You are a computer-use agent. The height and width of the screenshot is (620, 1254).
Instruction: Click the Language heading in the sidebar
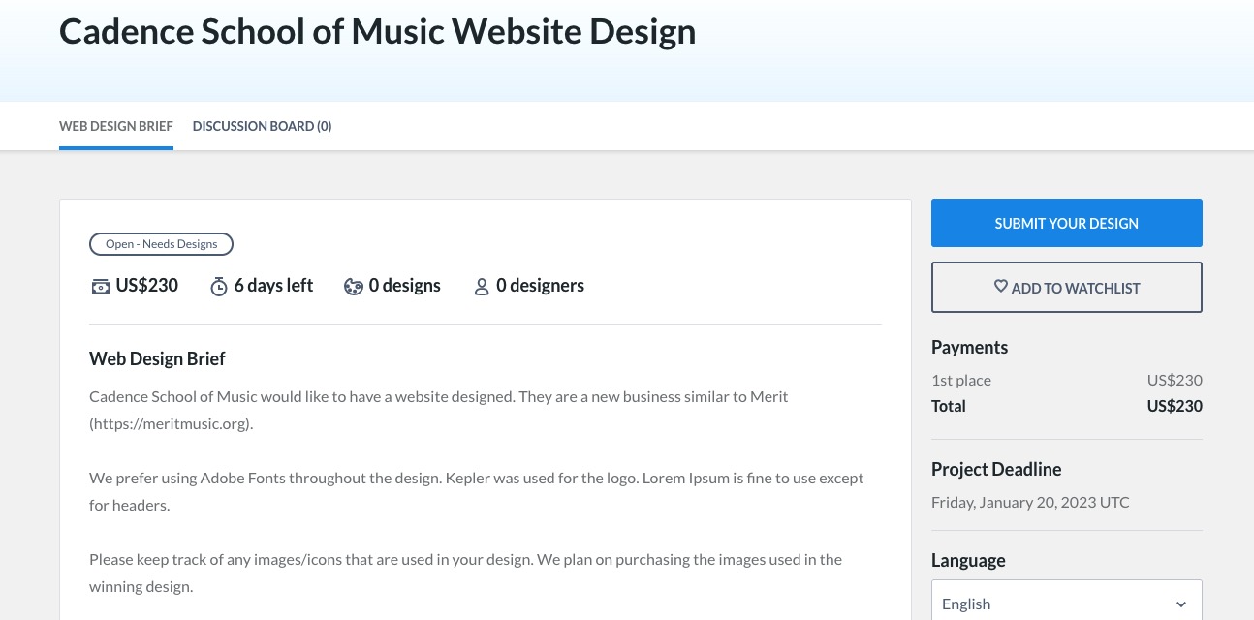968,560
